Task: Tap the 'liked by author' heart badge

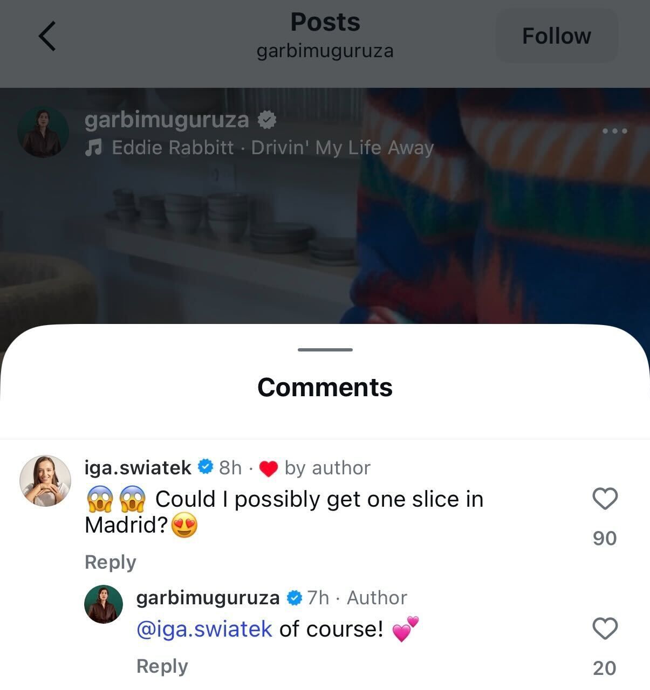Action: tap(268, 468)
